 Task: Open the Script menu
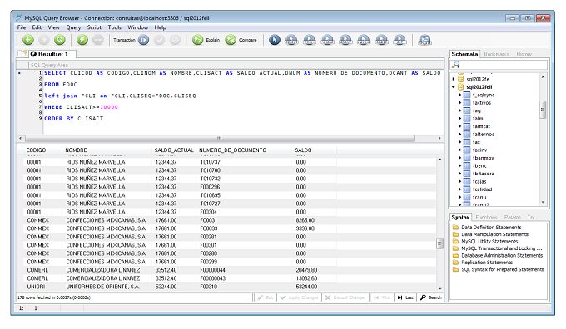point(94,27)
